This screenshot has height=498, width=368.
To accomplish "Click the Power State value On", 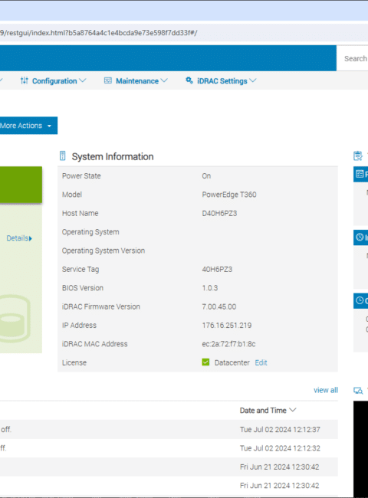I will point(206,176).
